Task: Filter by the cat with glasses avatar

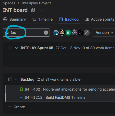Action: [x=74, y=33]
